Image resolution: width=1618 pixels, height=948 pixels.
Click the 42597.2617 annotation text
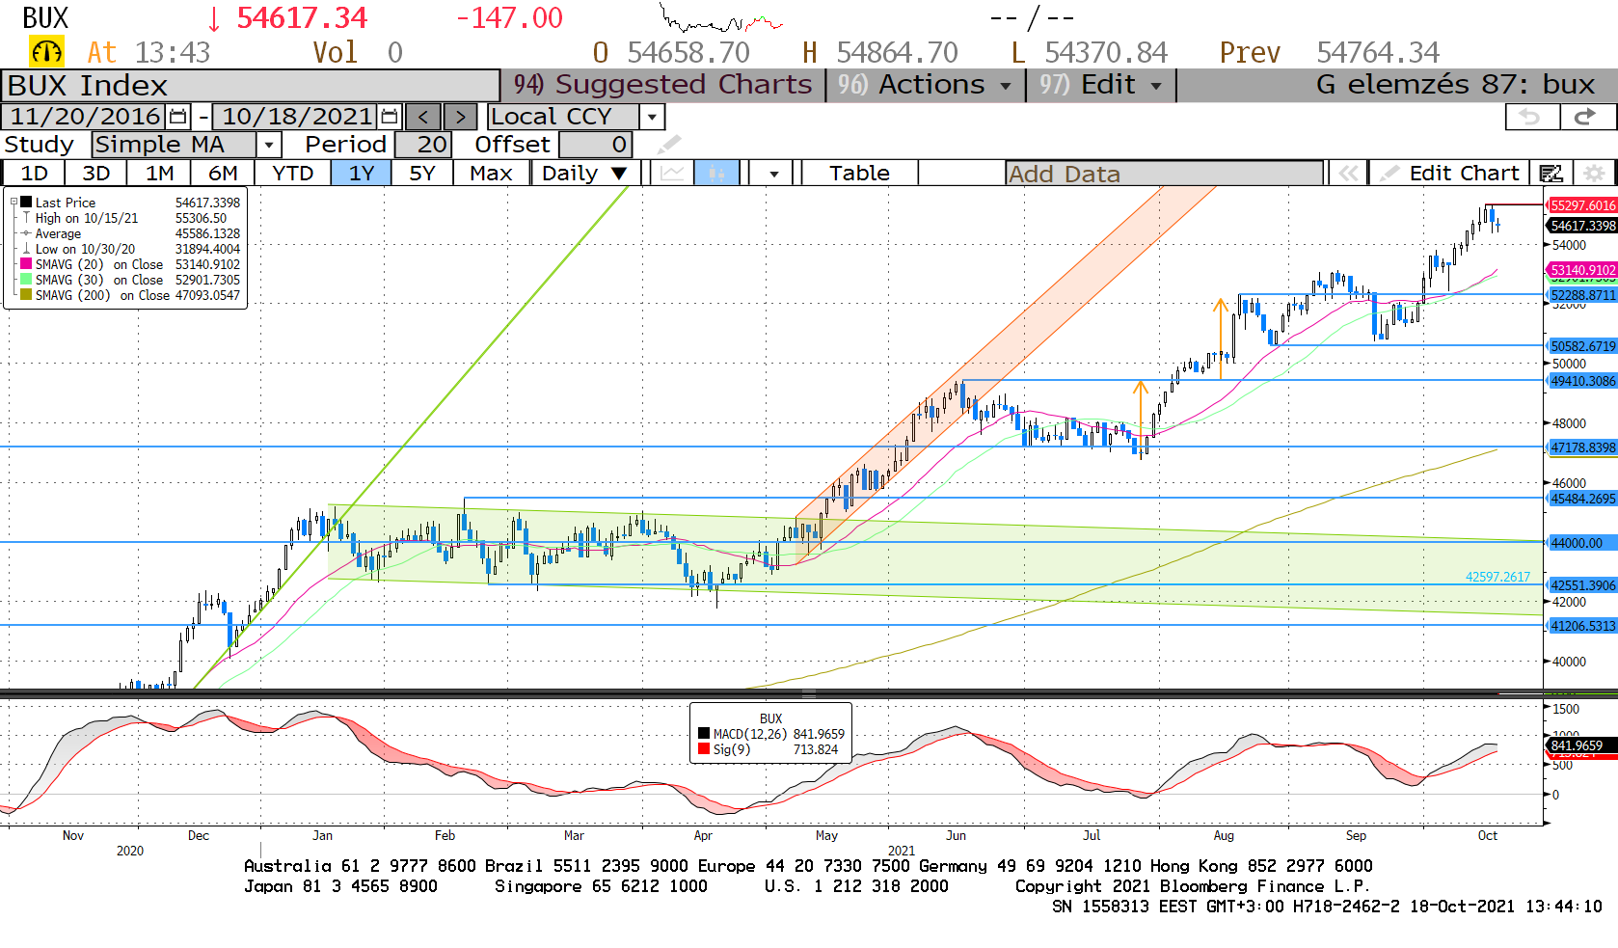[x=1497, y=577]
